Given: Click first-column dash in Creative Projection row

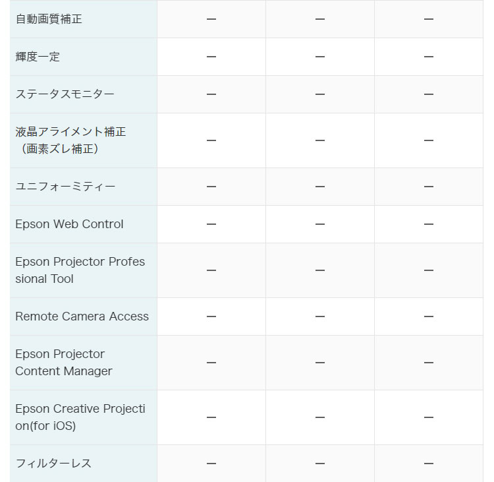Looking at the screenshot, I should (211, 417).
